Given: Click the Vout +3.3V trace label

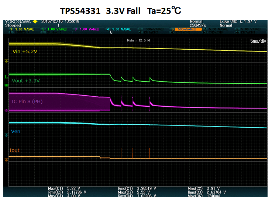Looking at the screenshot, I should [26, 81].
